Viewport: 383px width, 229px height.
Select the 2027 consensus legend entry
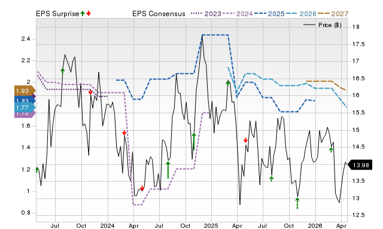coord(333,14)
